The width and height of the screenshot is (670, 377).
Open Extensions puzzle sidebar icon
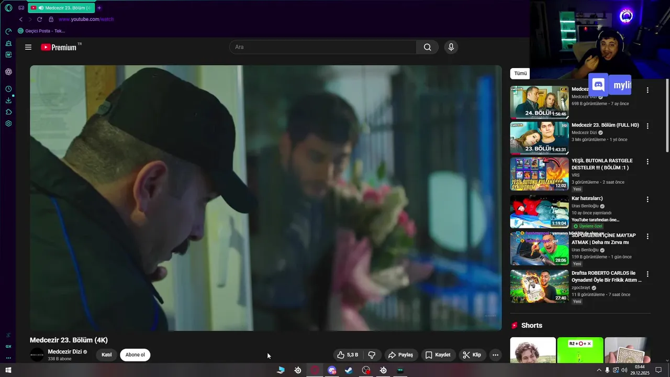click(x=8, y=112)
